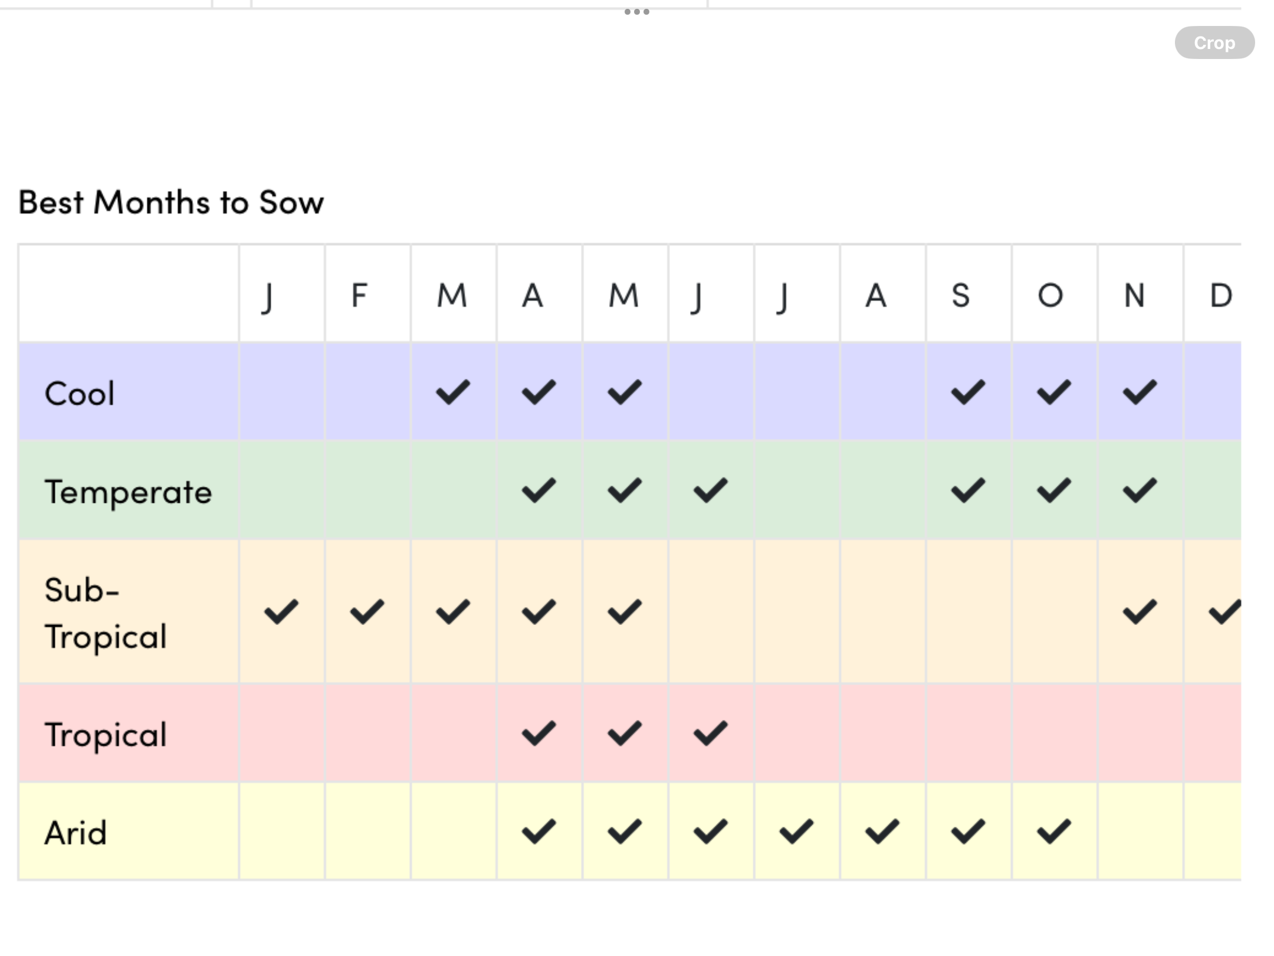Screen dimensions: 1274x956
Task: Click the F (February) column header
Action: tap(359, 295)
